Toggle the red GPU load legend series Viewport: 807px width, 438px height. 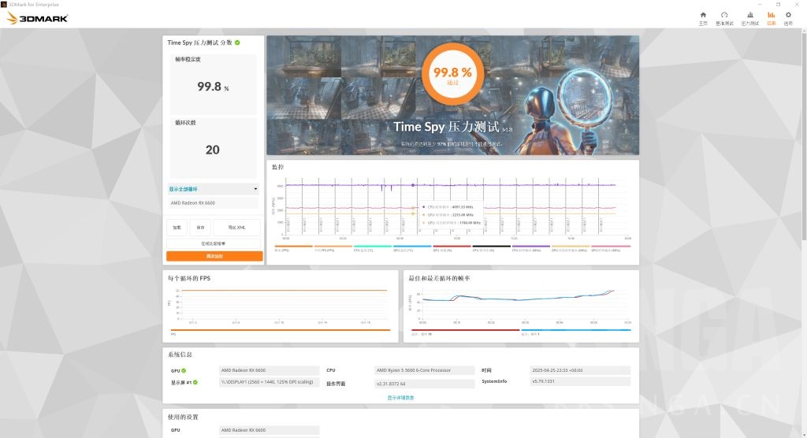point(452,248)
